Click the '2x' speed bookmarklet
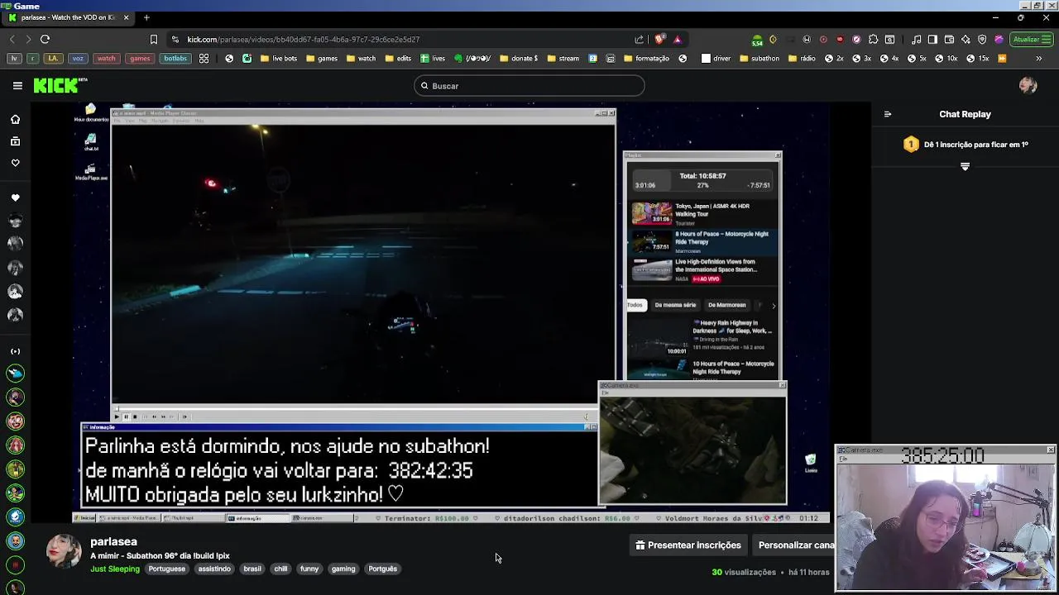 click(834, 59)
